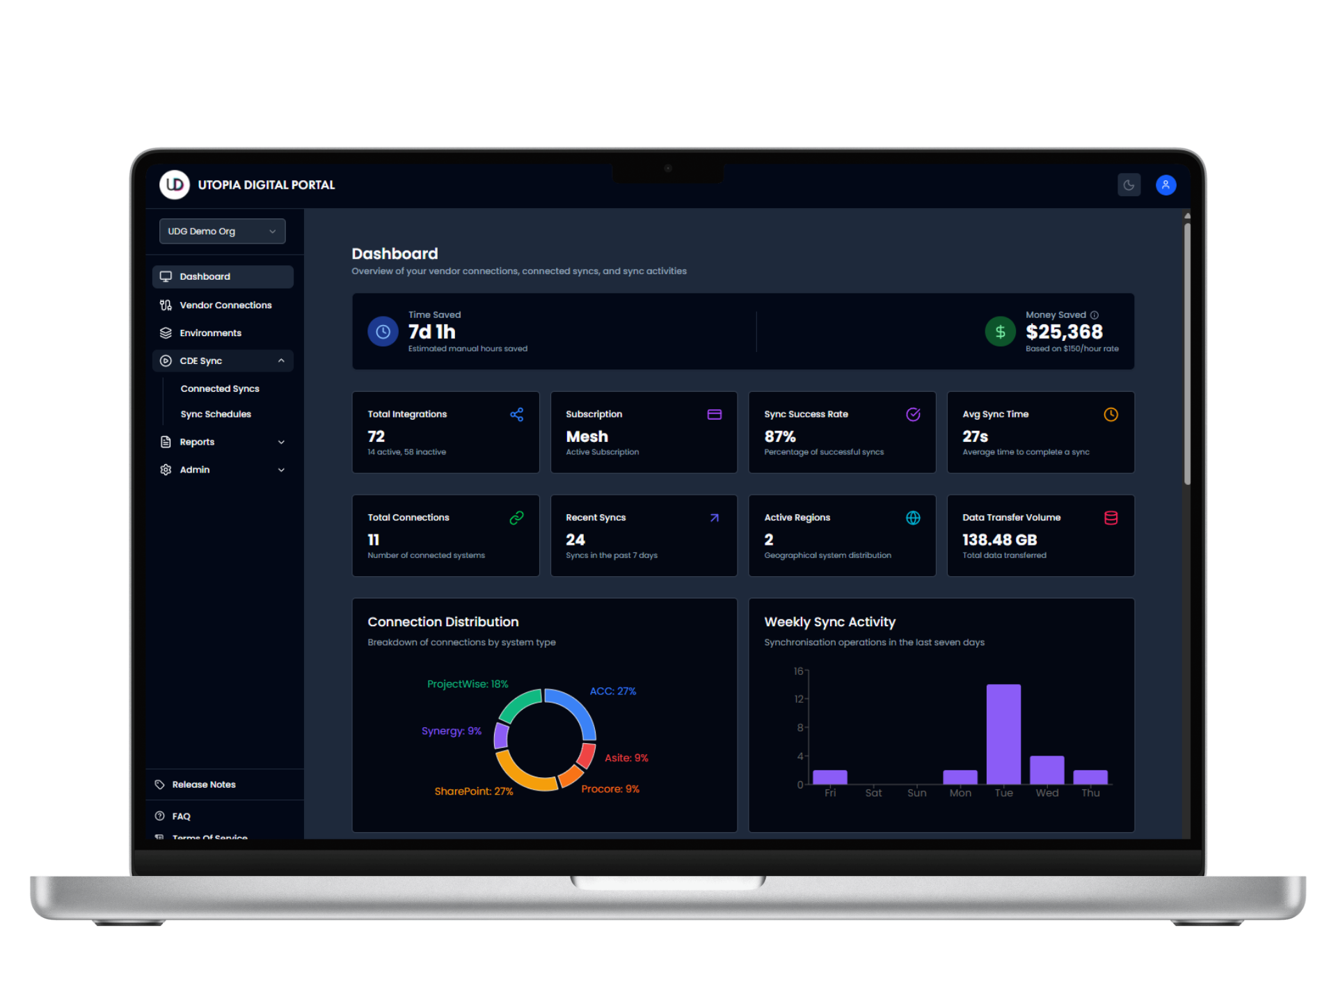The image size is (1336, 1002).
Task: Click the Wed bar in weekly chart
Action: click(x=1047, y=770)
